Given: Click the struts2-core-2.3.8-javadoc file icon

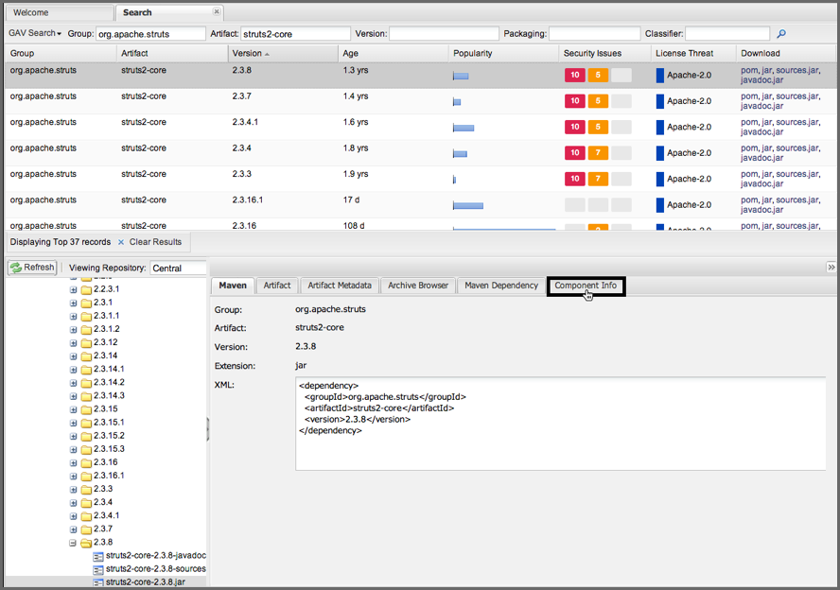Looking at the screenshot, I should pyautogui.click(x=98, y=556).
